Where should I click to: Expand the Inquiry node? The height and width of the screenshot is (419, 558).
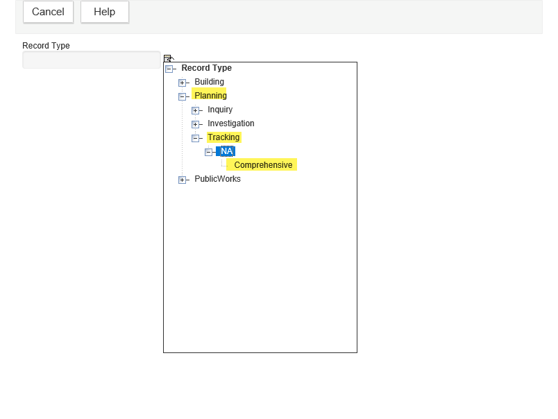pos(196,110)
